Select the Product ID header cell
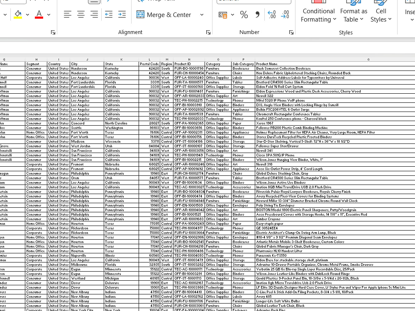This screenshot has width=415, height=311. [189, 64]
